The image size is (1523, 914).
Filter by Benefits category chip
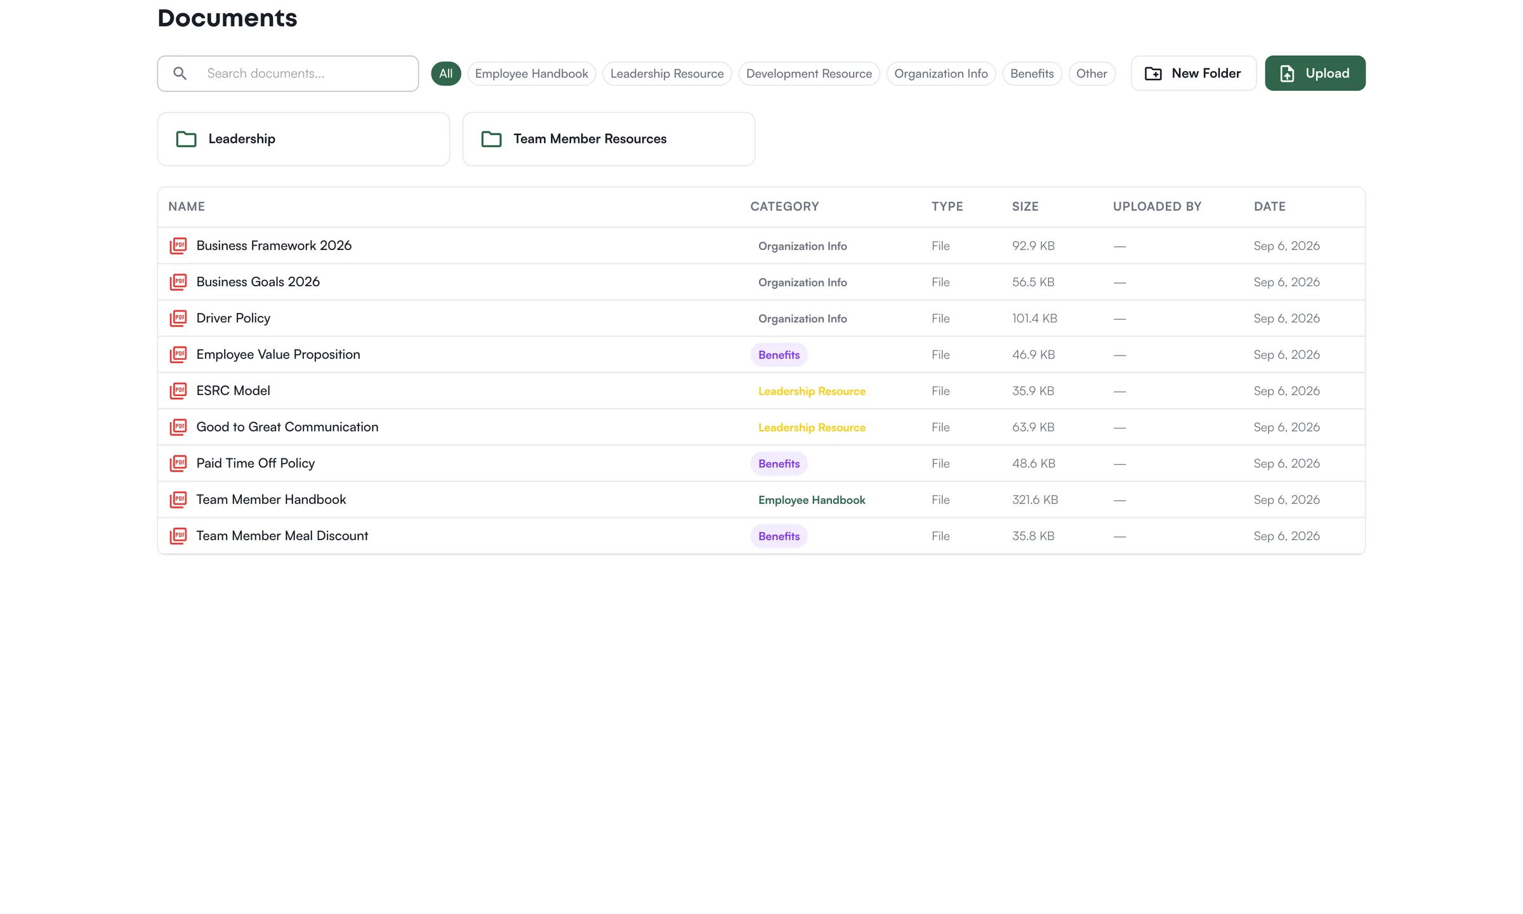coord(1032,74)
